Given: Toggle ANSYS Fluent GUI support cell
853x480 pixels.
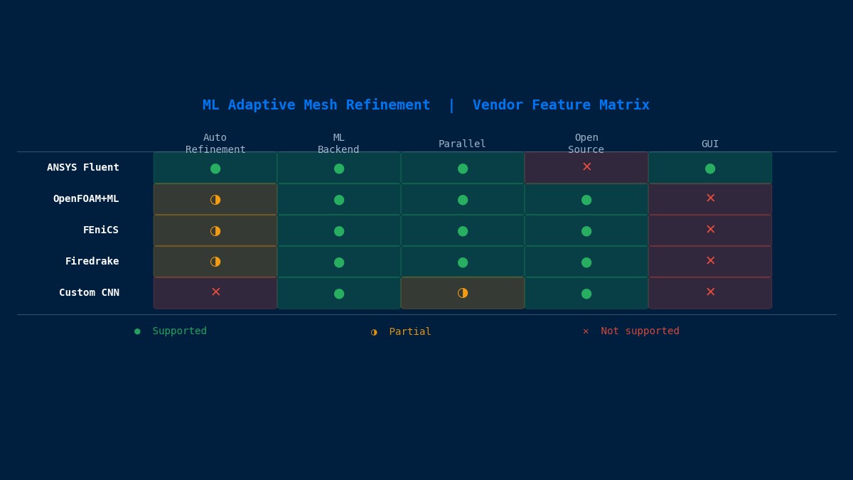Looking at the screenshot, I should tap(710, 169).
